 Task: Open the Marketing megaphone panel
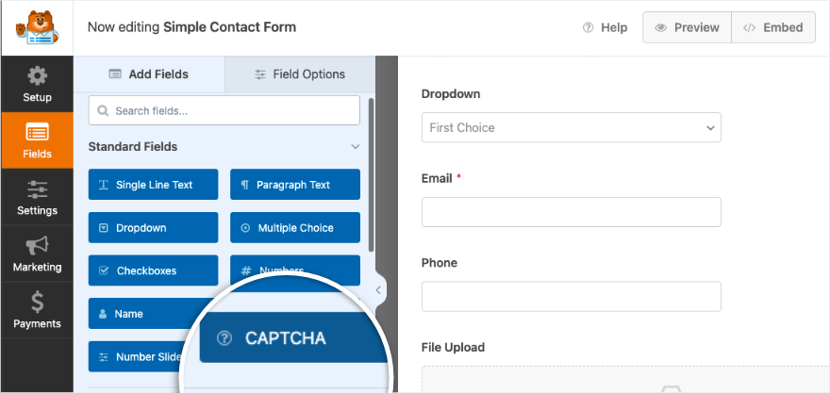[x=37, y=254]
